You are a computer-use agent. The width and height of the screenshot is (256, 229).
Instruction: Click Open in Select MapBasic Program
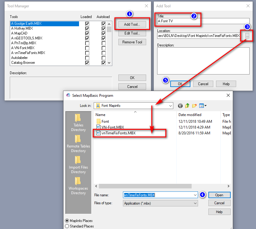click(x=219, y=195)
